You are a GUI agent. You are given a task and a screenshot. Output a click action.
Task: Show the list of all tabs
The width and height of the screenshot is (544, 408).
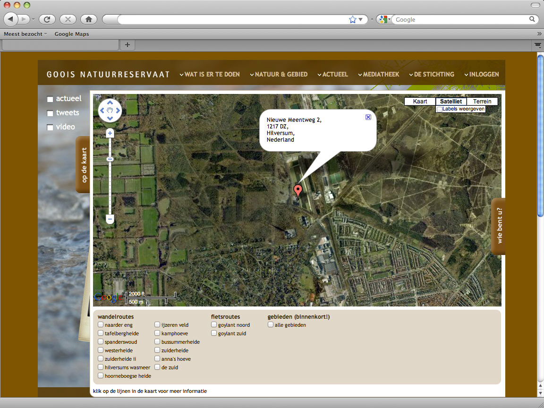point(537,45)
